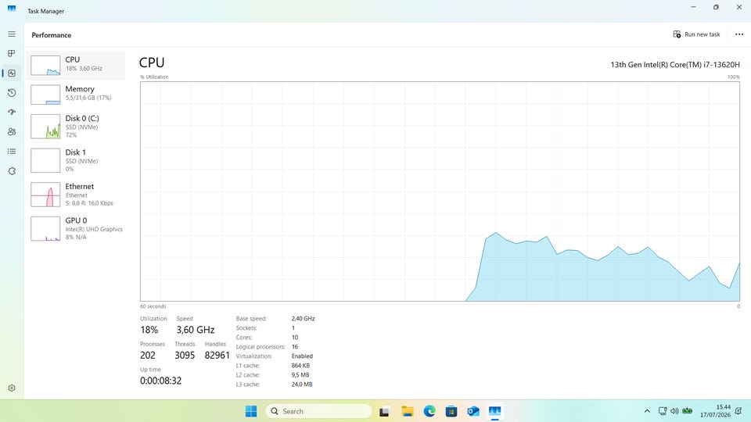Screen dimensions: 751x422
Task: Select the Performance page icon
Action: coord(12,73)
